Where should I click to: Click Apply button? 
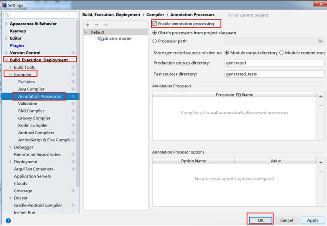click(313, 220)
